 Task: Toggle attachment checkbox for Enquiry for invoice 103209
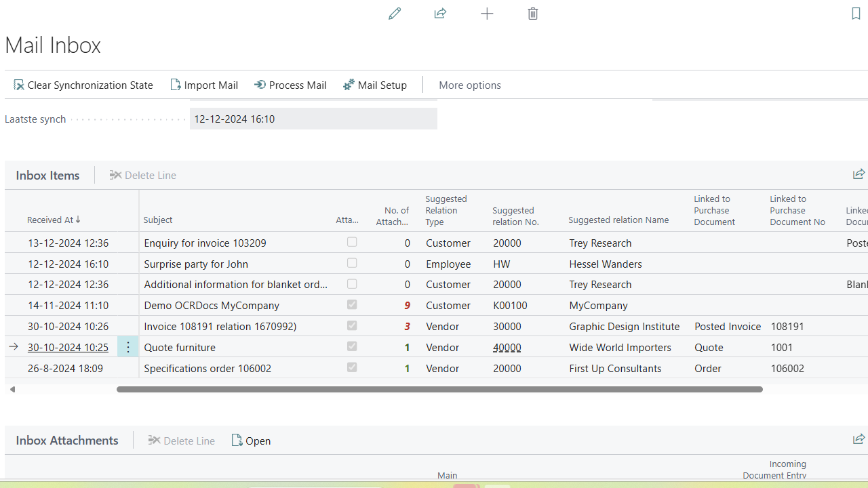[x=352, y=242]
